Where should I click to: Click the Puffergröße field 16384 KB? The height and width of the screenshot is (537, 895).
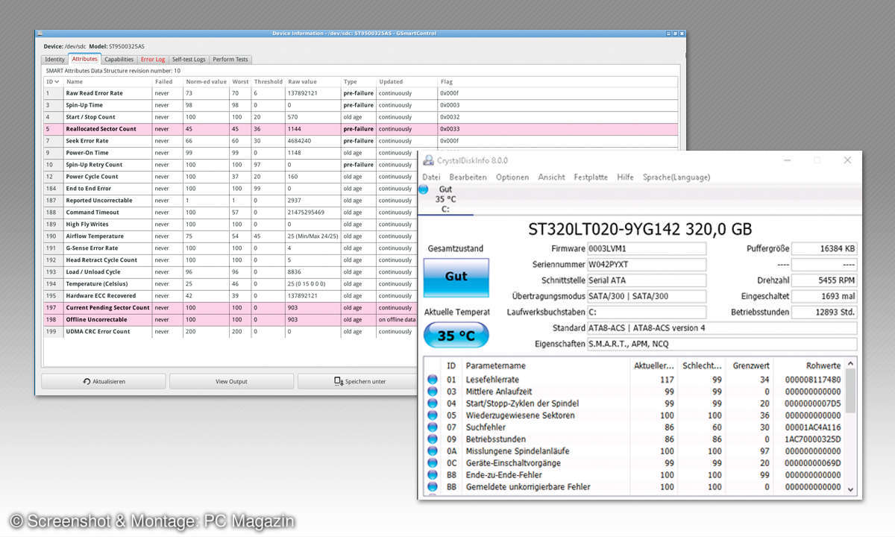(x=824, y=248)
